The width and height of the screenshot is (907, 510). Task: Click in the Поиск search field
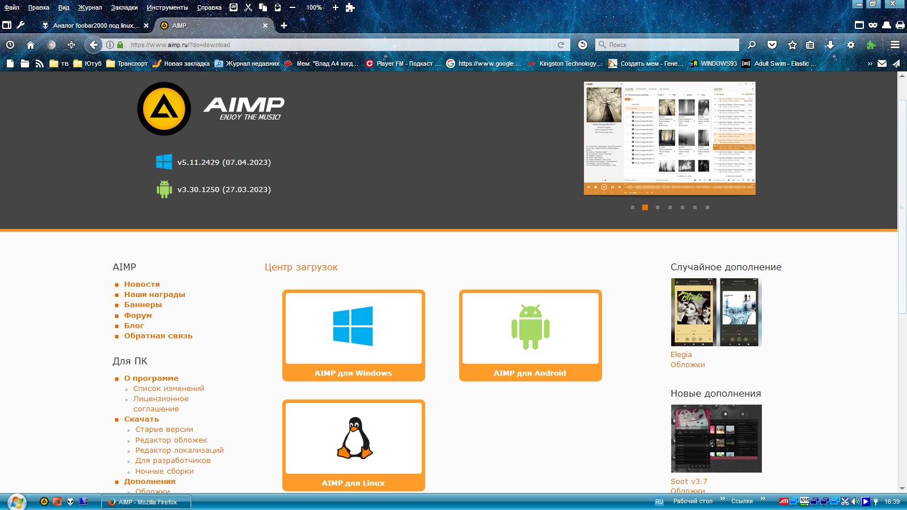[672, 45]
